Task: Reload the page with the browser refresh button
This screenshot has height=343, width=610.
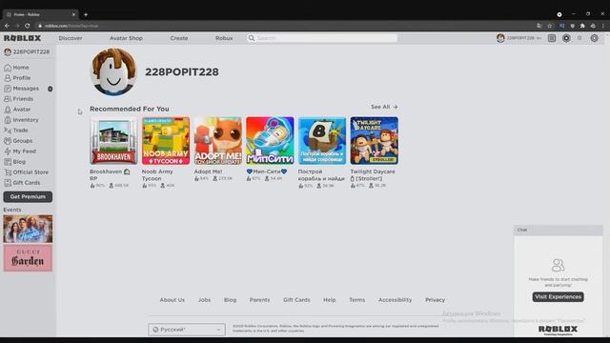Action: (28, 26)
